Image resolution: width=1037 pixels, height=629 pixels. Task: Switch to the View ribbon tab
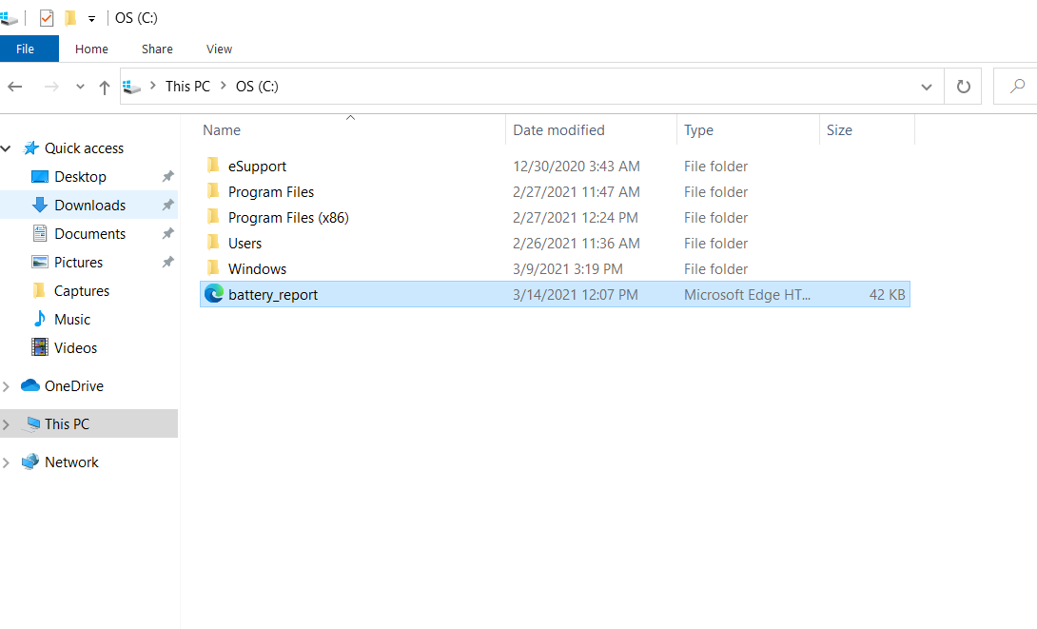(219, 49)
